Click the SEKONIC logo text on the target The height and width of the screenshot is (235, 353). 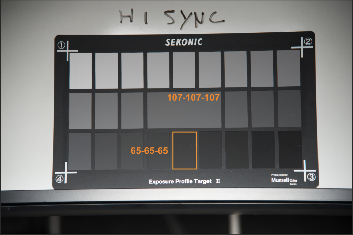(184, 42)
